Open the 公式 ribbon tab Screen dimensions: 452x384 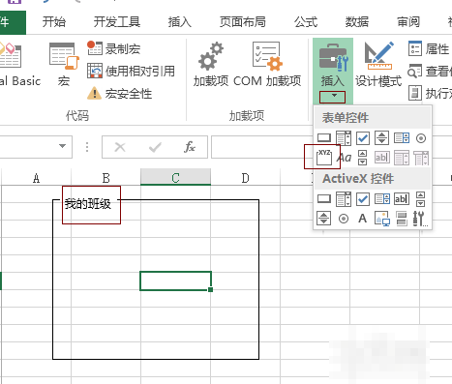pyautogui.click(x=306, y=22)
